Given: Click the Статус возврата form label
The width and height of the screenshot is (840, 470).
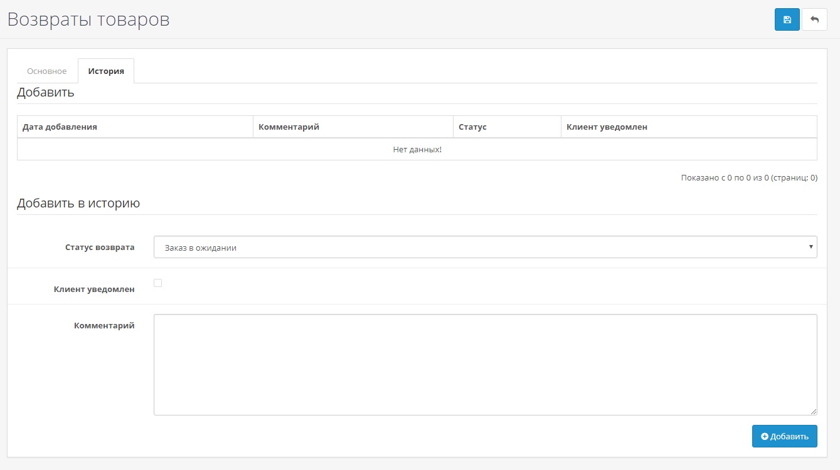Looking at the screenshot, I should tap(100, 247).
